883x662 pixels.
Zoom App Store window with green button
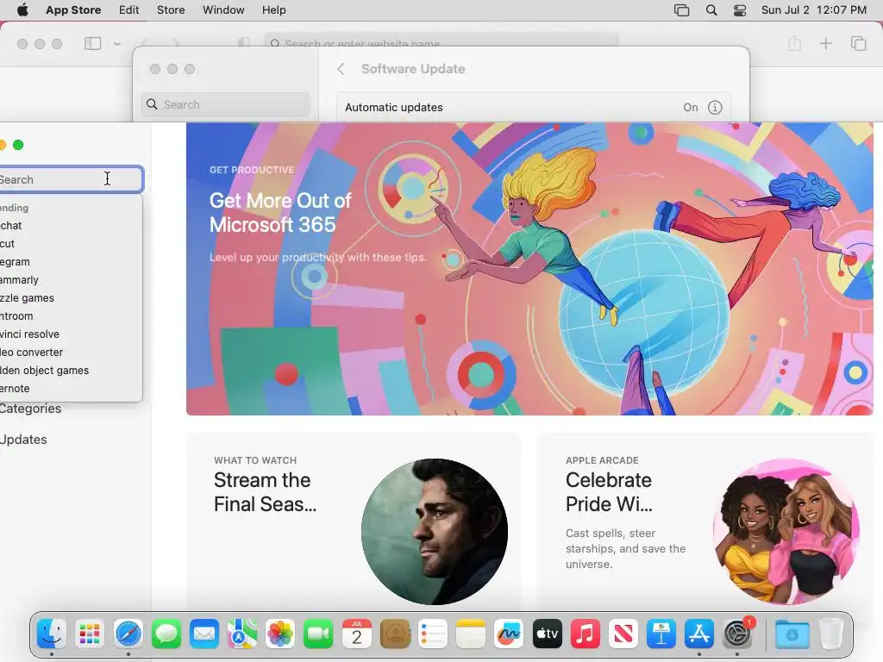click(x=18, y=145)
